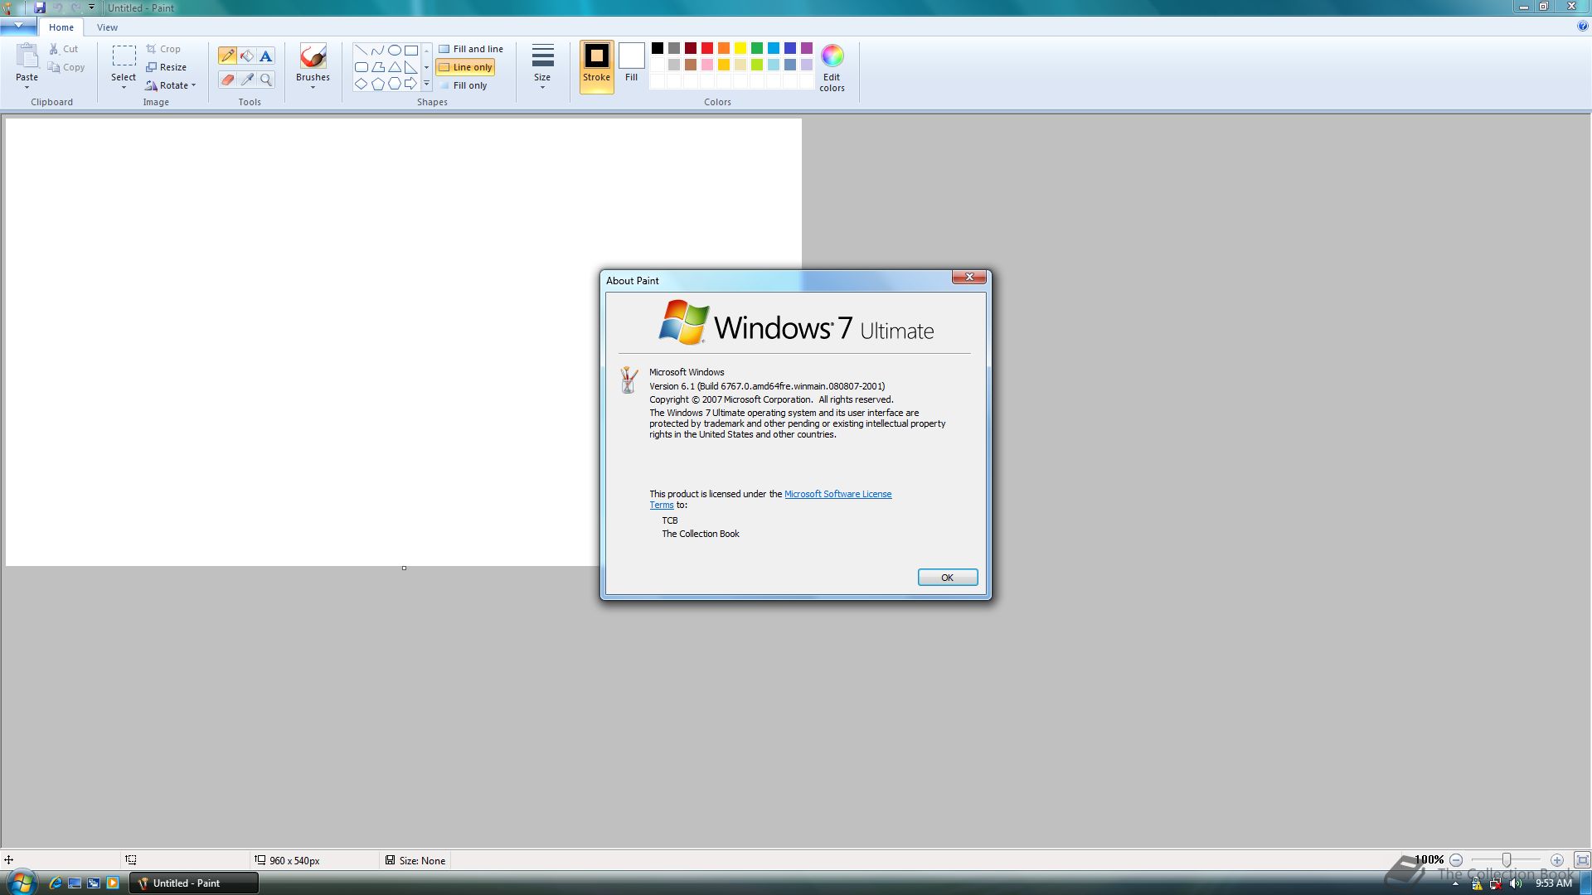The width and height of the screenshot is (1592, 895).
Task: Choose the Oval shape
Action: 395,50
